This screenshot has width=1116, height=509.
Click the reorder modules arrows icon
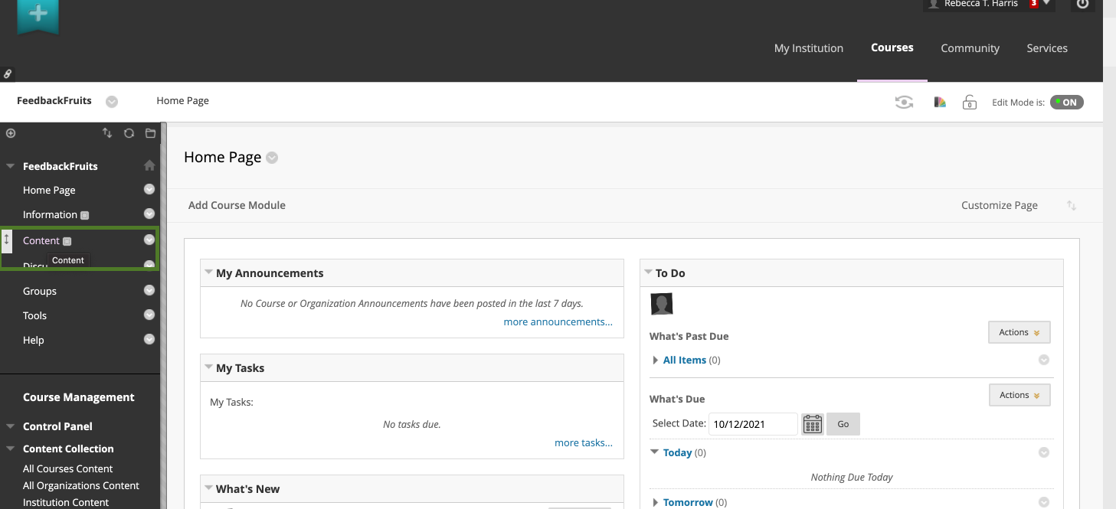1072,205
